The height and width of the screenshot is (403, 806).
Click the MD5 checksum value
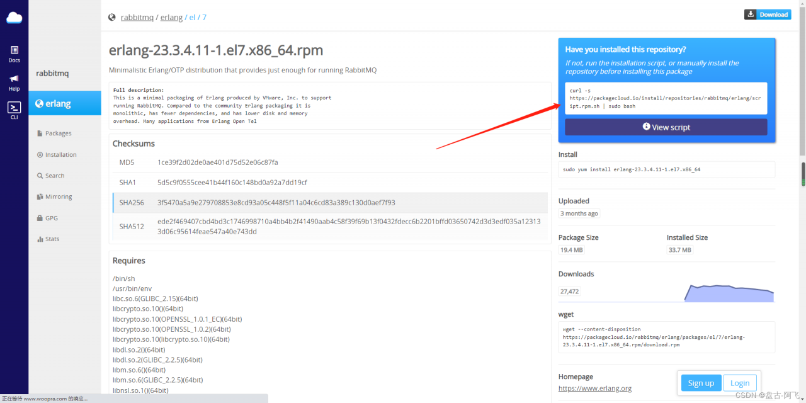click(x=217, y=162)
